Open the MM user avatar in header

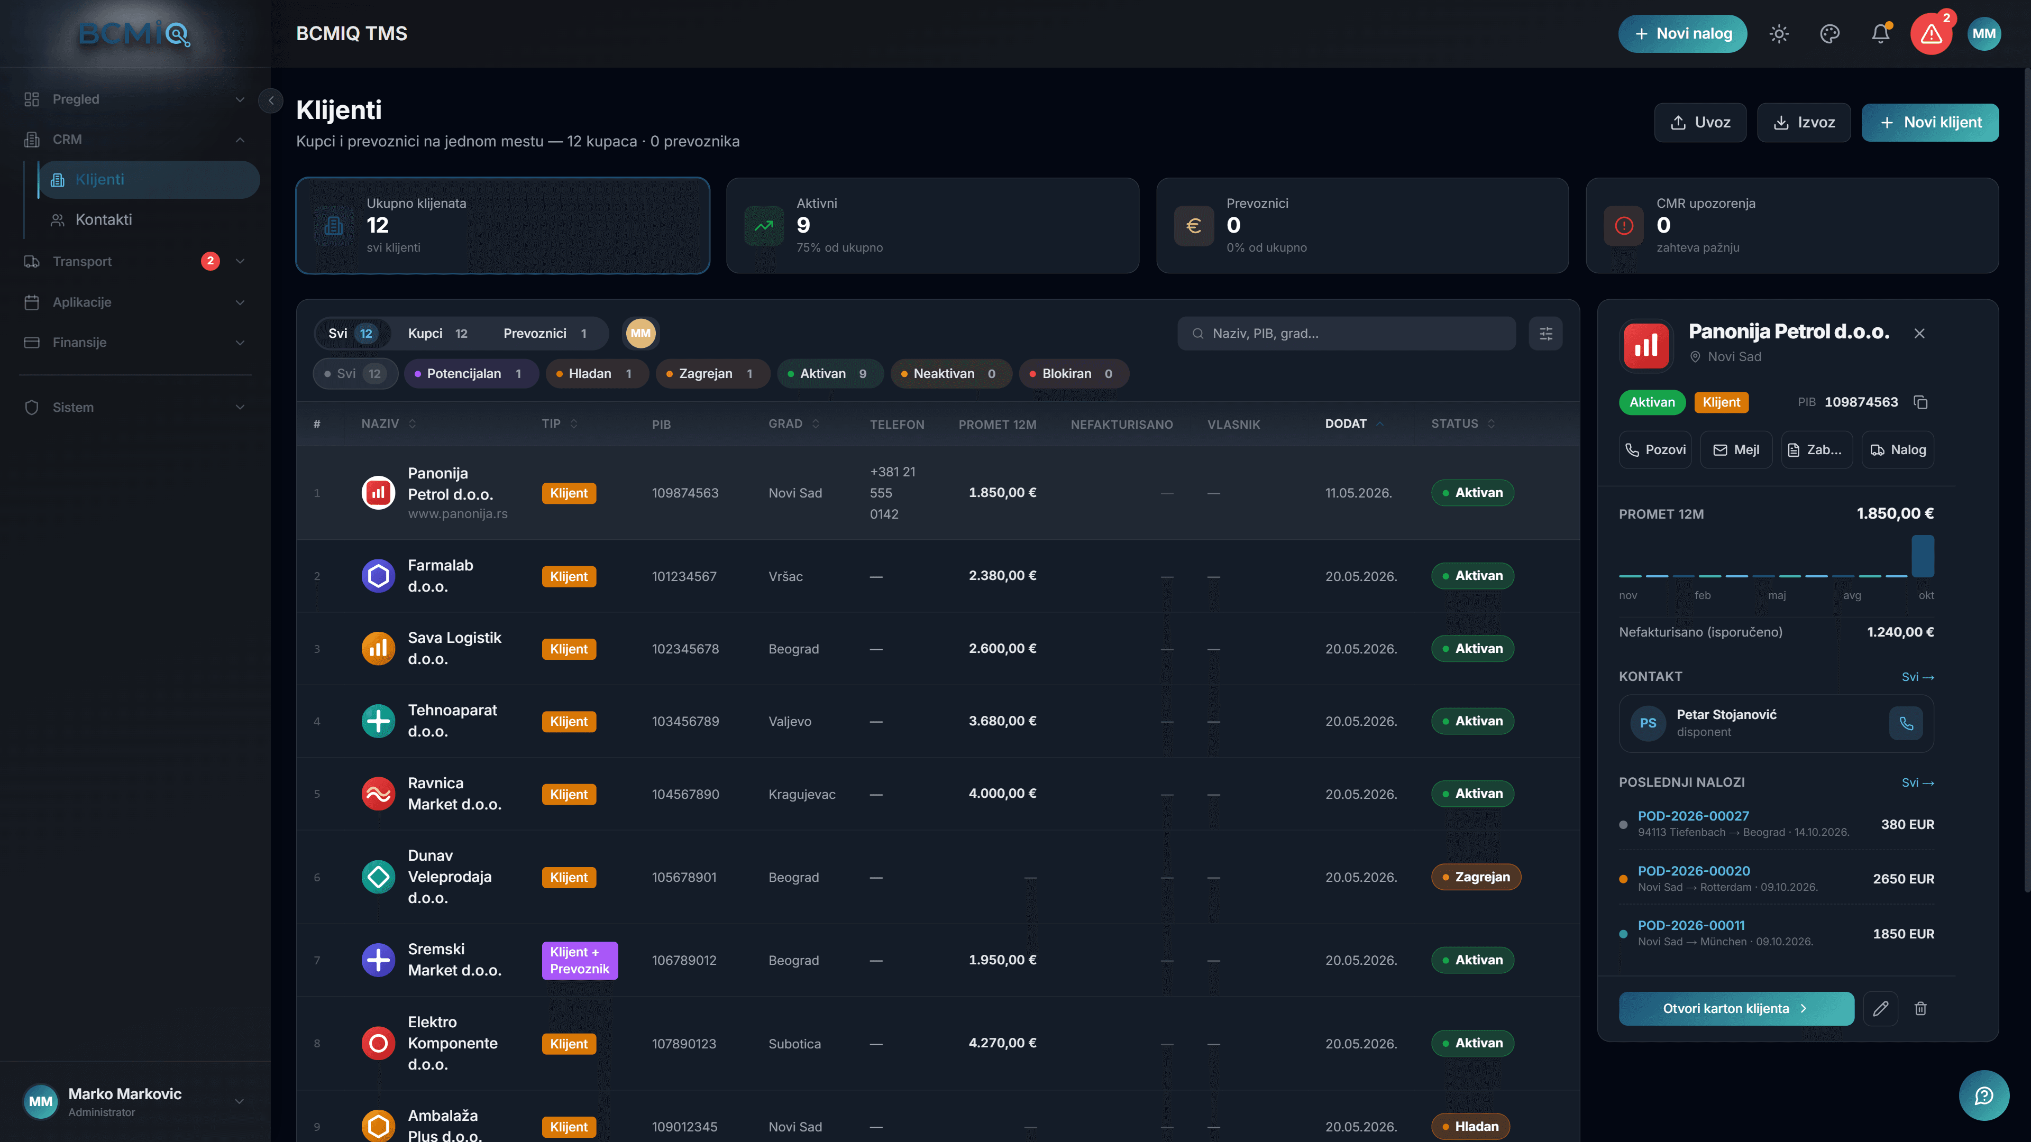pos(1984,34)
